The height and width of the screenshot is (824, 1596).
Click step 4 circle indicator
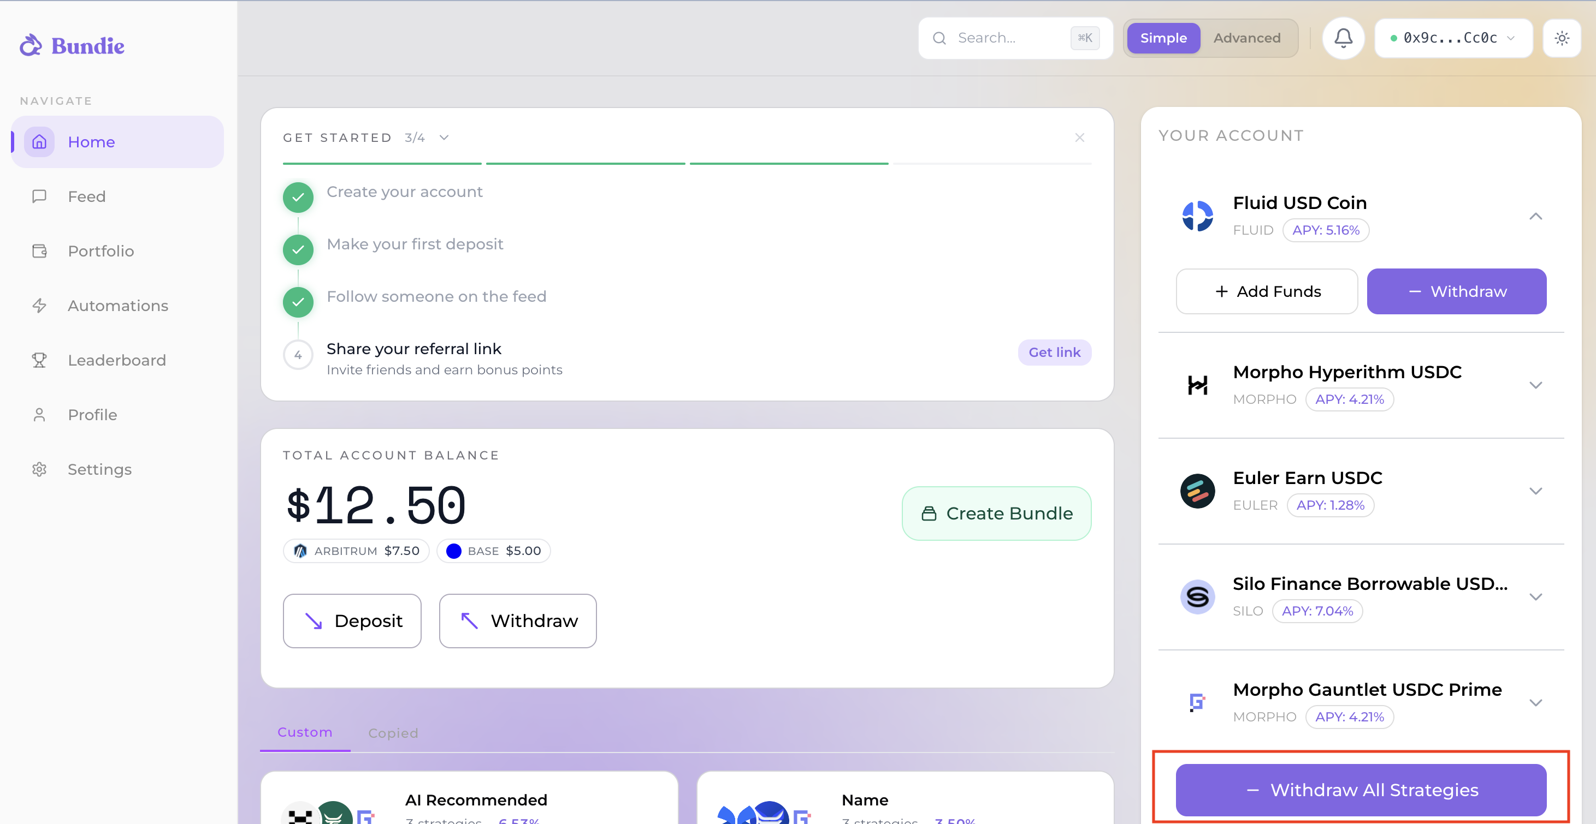[x=298, y=355]
